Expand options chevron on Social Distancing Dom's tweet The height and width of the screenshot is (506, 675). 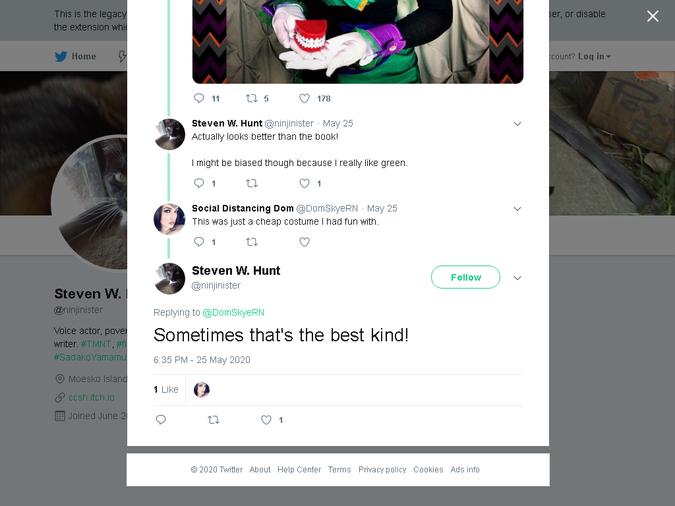click(x=517, y=209)
